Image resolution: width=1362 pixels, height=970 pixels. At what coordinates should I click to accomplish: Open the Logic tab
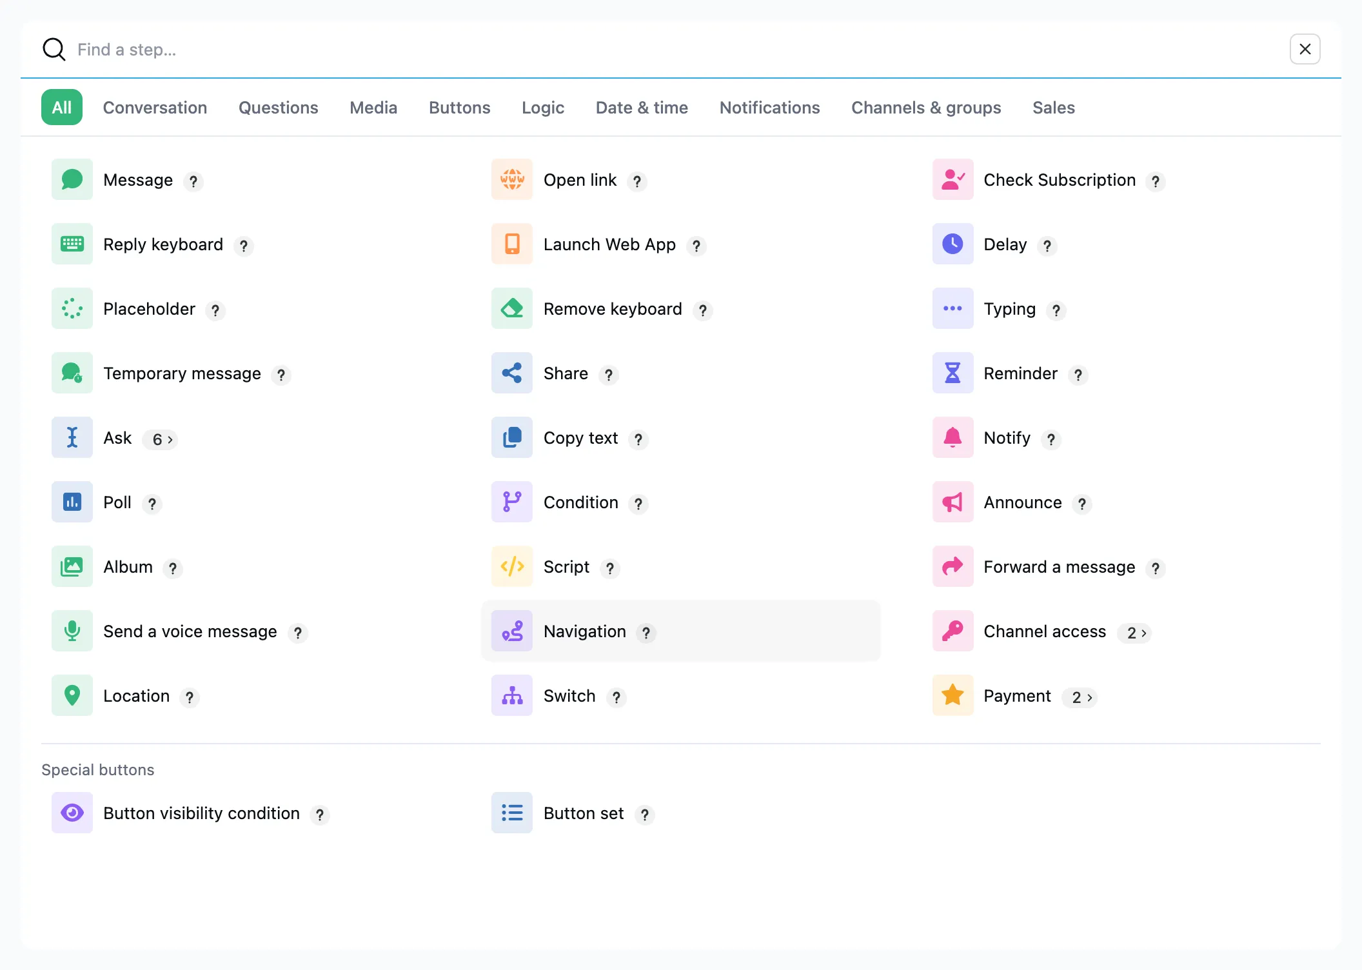(x=543, y=107)
